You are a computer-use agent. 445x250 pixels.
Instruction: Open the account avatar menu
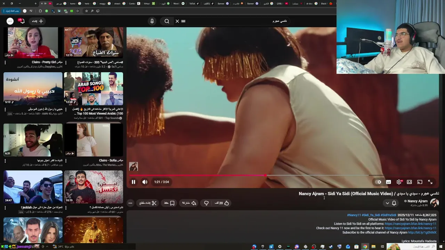(10, 21)
